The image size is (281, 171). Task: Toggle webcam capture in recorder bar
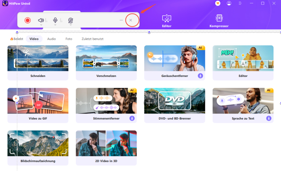point(71,20)
